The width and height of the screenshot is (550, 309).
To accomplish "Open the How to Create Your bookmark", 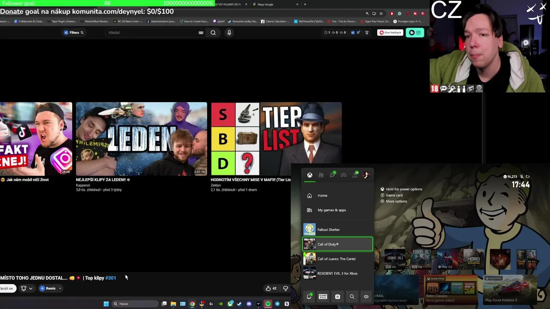I will (194, 21).
